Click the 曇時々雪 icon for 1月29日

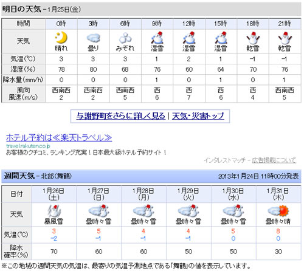[x=188, y=211]
